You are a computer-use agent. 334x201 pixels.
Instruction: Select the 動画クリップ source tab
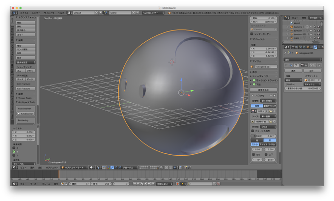[270, 106]
